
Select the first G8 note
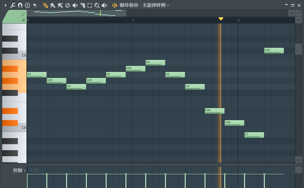(76, 87)
